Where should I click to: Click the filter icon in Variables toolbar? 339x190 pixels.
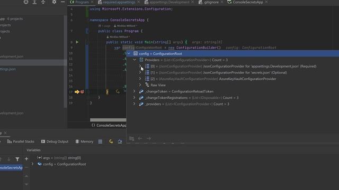click(17, 159)
